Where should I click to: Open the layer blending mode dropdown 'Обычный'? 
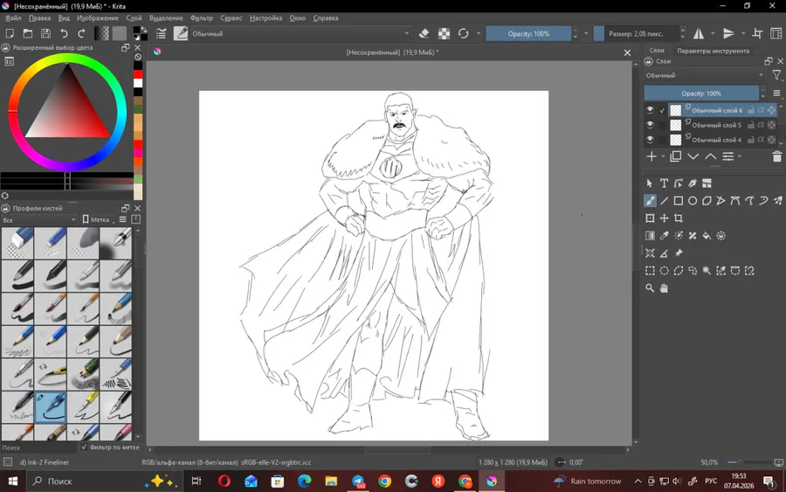point(704,76)
